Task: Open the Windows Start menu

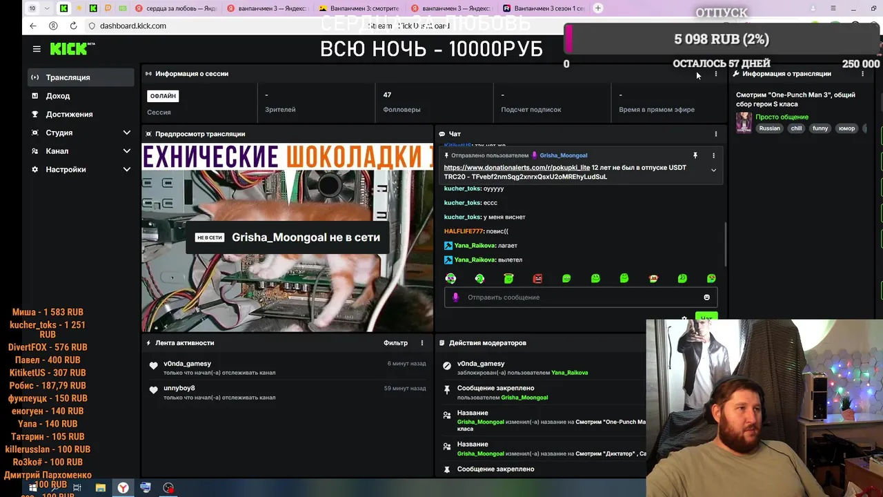Action: 32,488
